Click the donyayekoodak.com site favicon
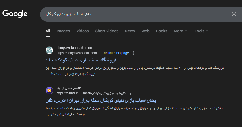The width and height of the screenshot is (242, 127). 49,50
